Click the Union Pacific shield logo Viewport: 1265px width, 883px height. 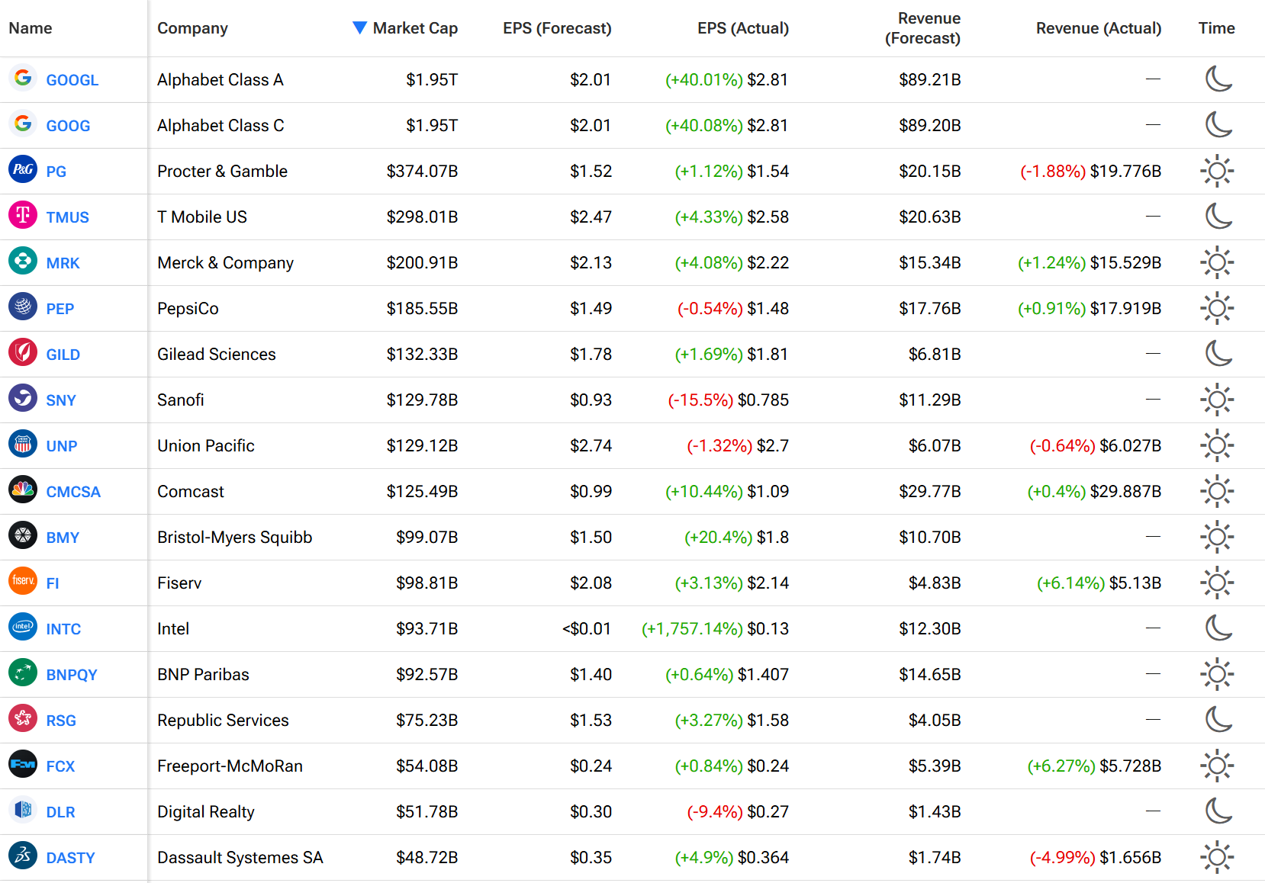tap(23, 444)
